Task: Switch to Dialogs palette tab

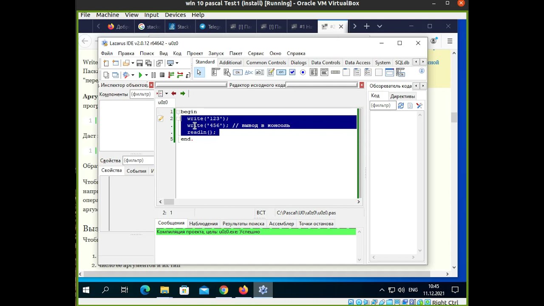Action: pyautogui.click(x=298, y=62)
